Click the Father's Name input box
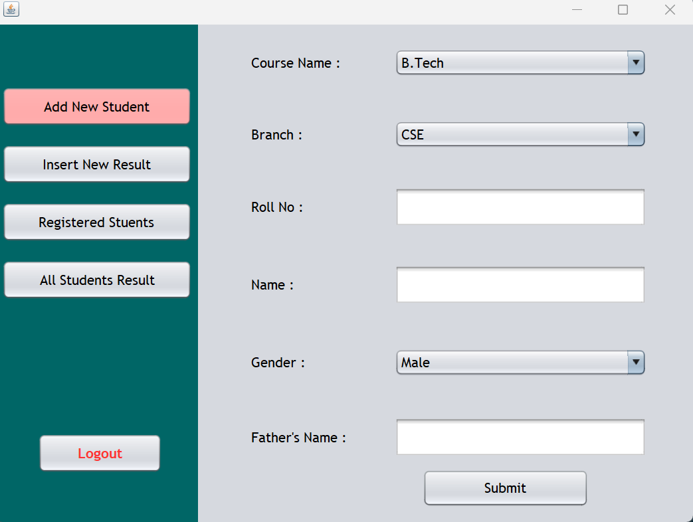The height and width of the screenshot is (522, 693). (520, 436)
